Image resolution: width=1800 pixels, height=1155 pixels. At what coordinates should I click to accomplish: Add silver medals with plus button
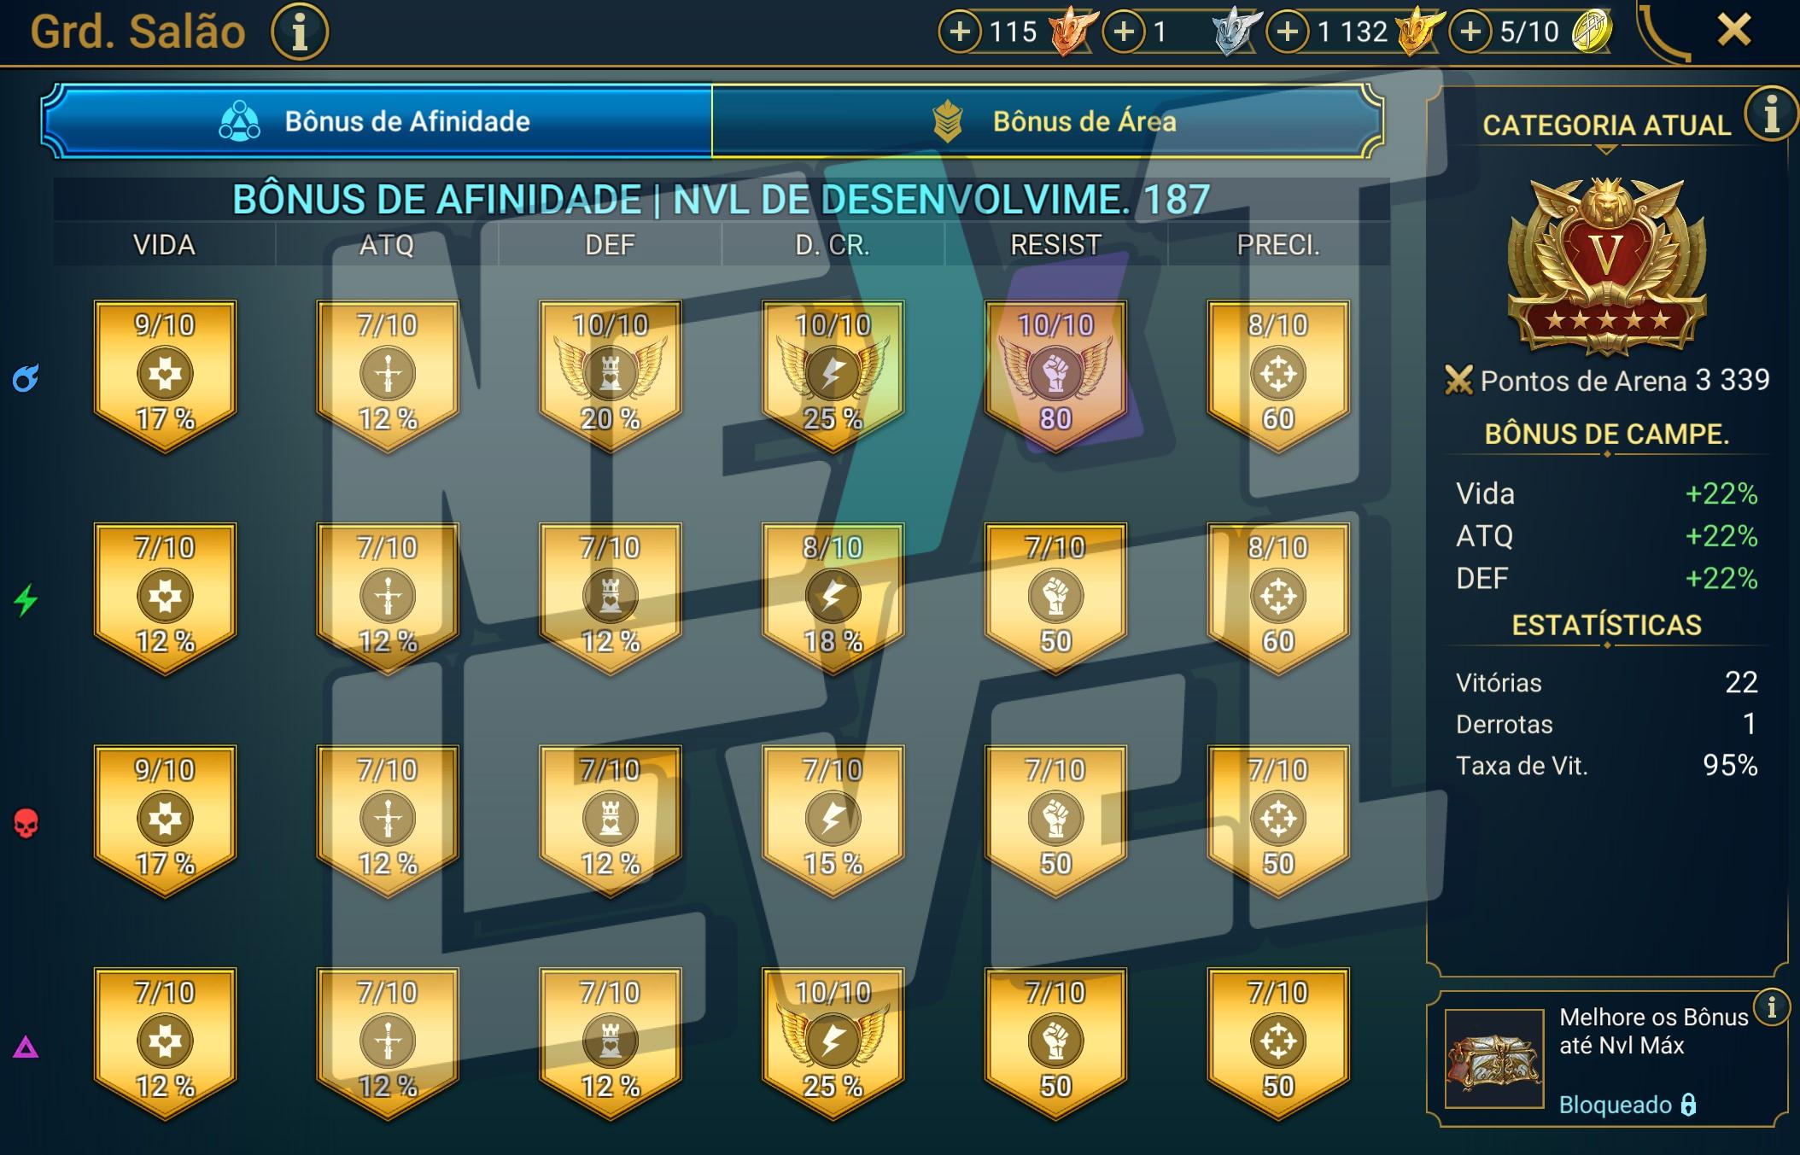1124,32
